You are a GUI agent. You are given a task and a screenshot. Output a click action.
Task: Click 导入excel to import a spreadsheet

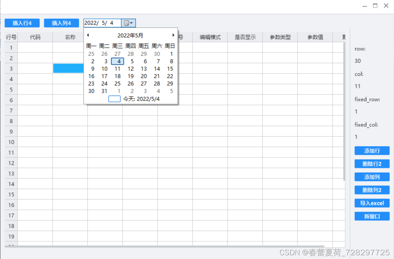point(372,203)
